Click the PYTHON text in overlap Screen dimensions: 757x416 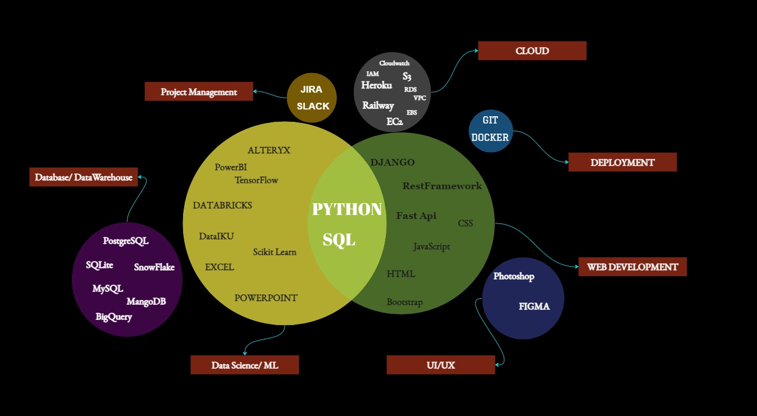point(346,209)
